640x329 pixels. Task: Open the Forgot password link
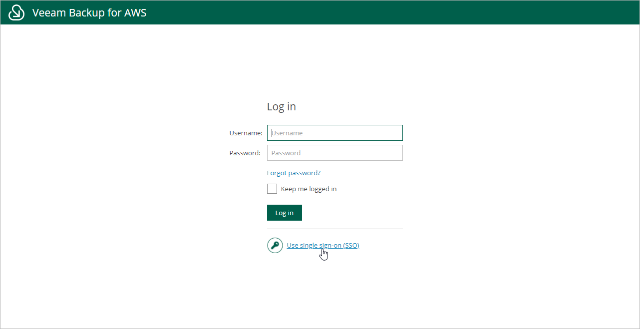tap(294, 173)
